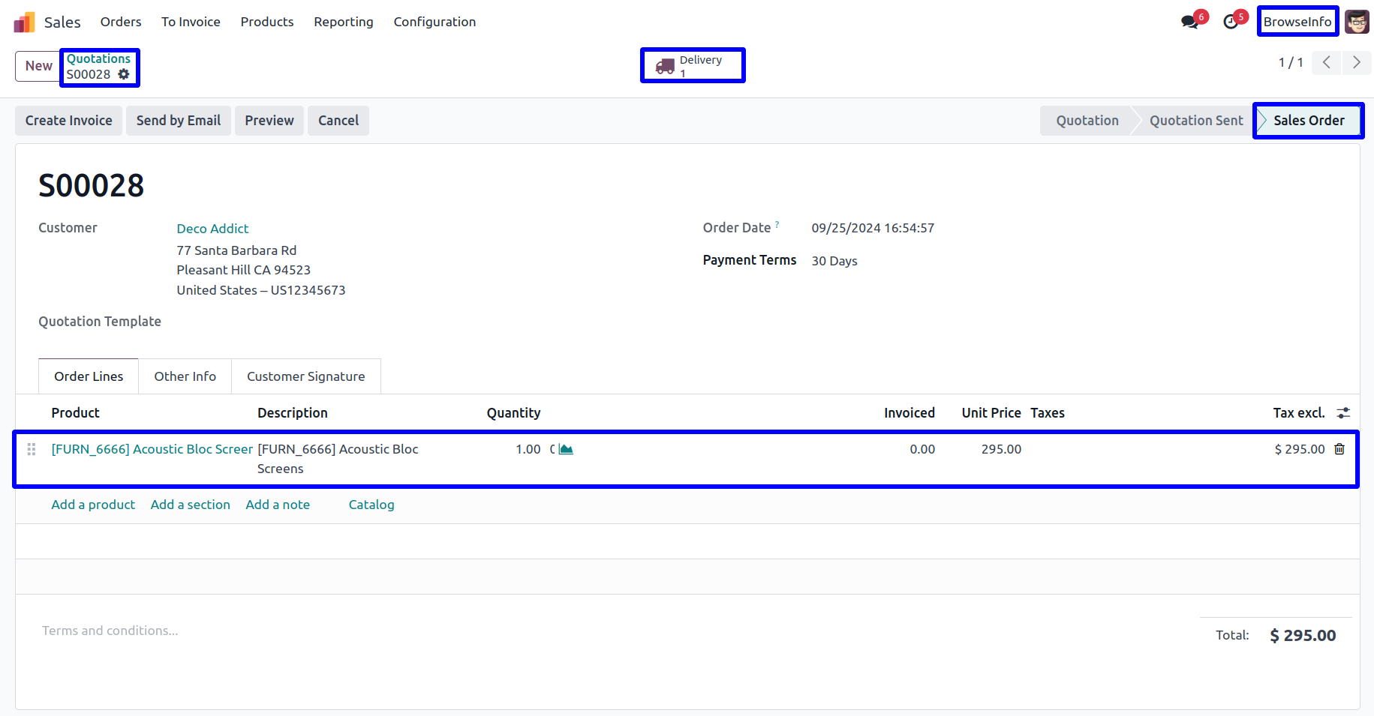Open the Customer Signature tab
This screenshot has width=1374, height=716.
click(305, 376)
